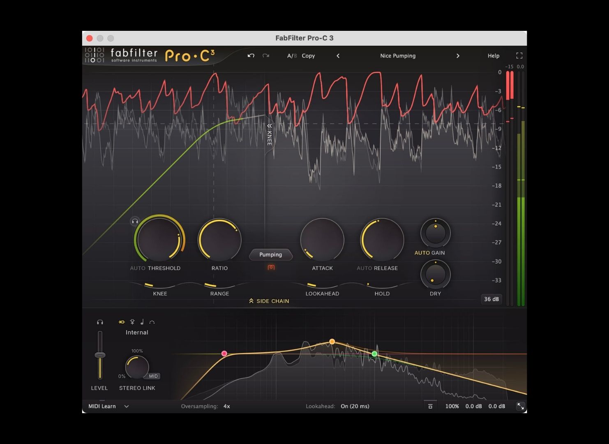Click the side chain audition headphones icon

[100, 322]
